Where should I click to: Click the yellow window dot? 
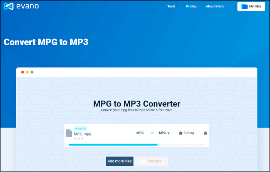[x=27, y=72]
